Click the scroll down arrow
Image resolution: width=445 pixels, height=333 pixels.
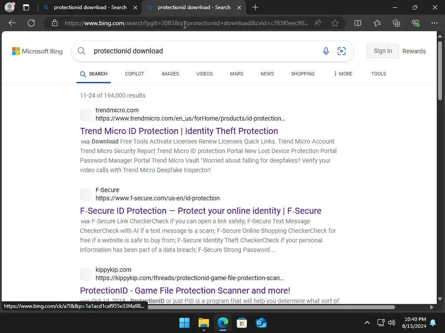coord(440,299)
